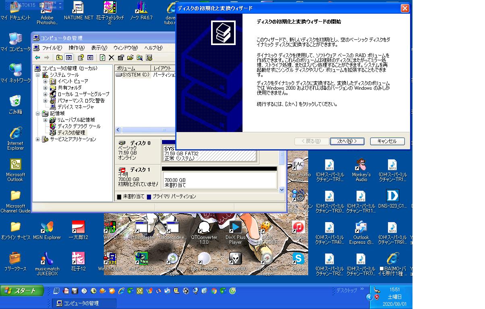Click the Properties toolbar icon
Image resolution: width=485 pixels, height=309 pixels.
click(121, 58)
